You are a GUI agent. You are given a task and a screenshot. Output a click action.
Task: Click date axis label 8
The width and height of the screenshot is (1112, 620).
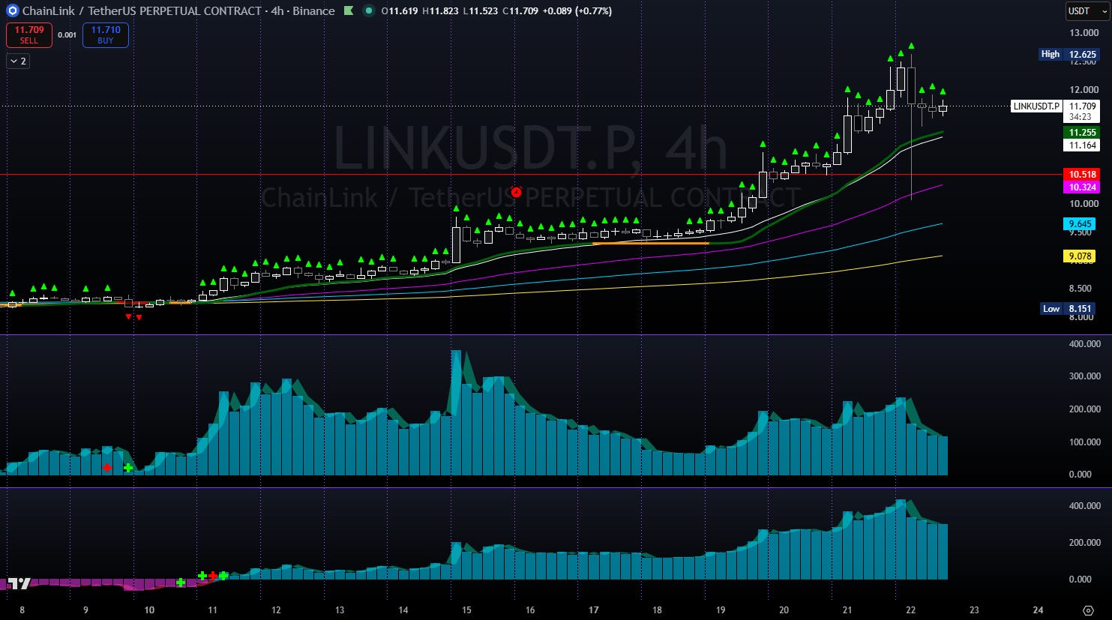pos(22,610)
